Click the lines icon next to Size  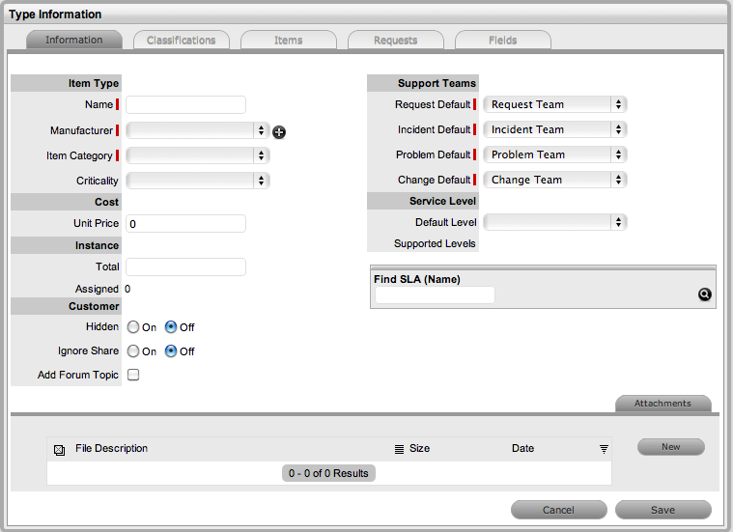pos(399,449)
